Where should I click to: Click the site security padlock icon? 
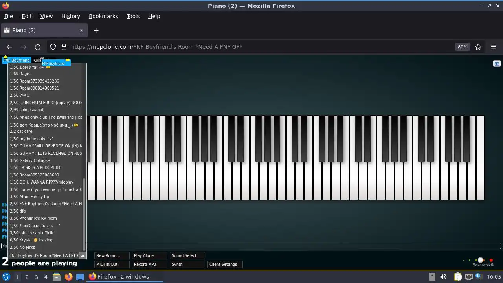coord(64,47)
